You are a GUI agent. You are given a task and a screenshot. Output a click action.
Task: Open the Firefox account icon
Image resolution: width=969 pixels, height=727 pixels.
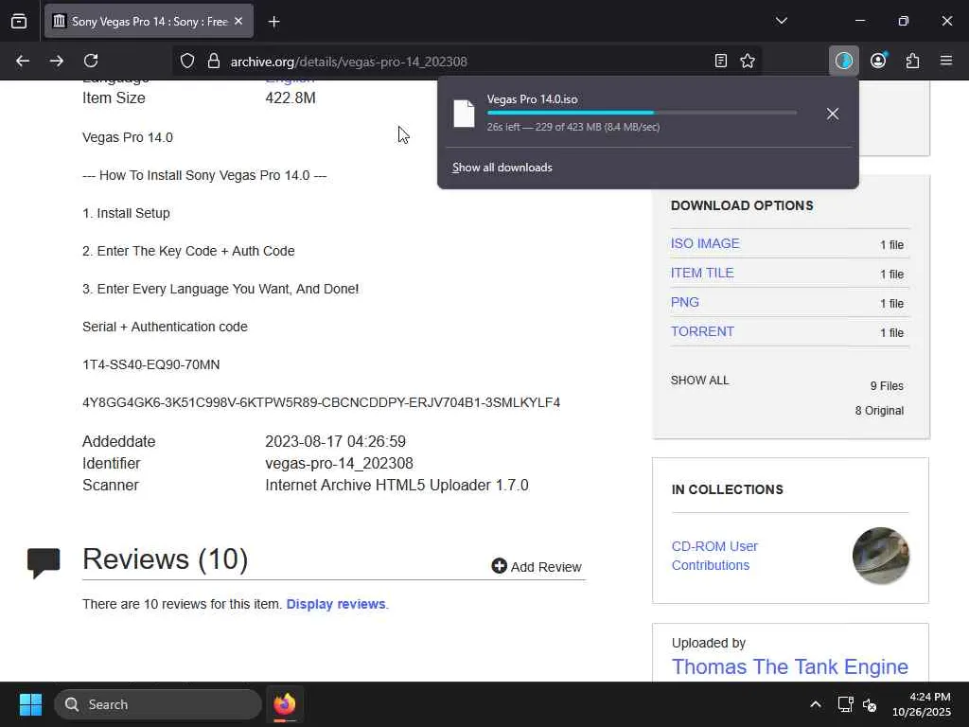(878, 61)
